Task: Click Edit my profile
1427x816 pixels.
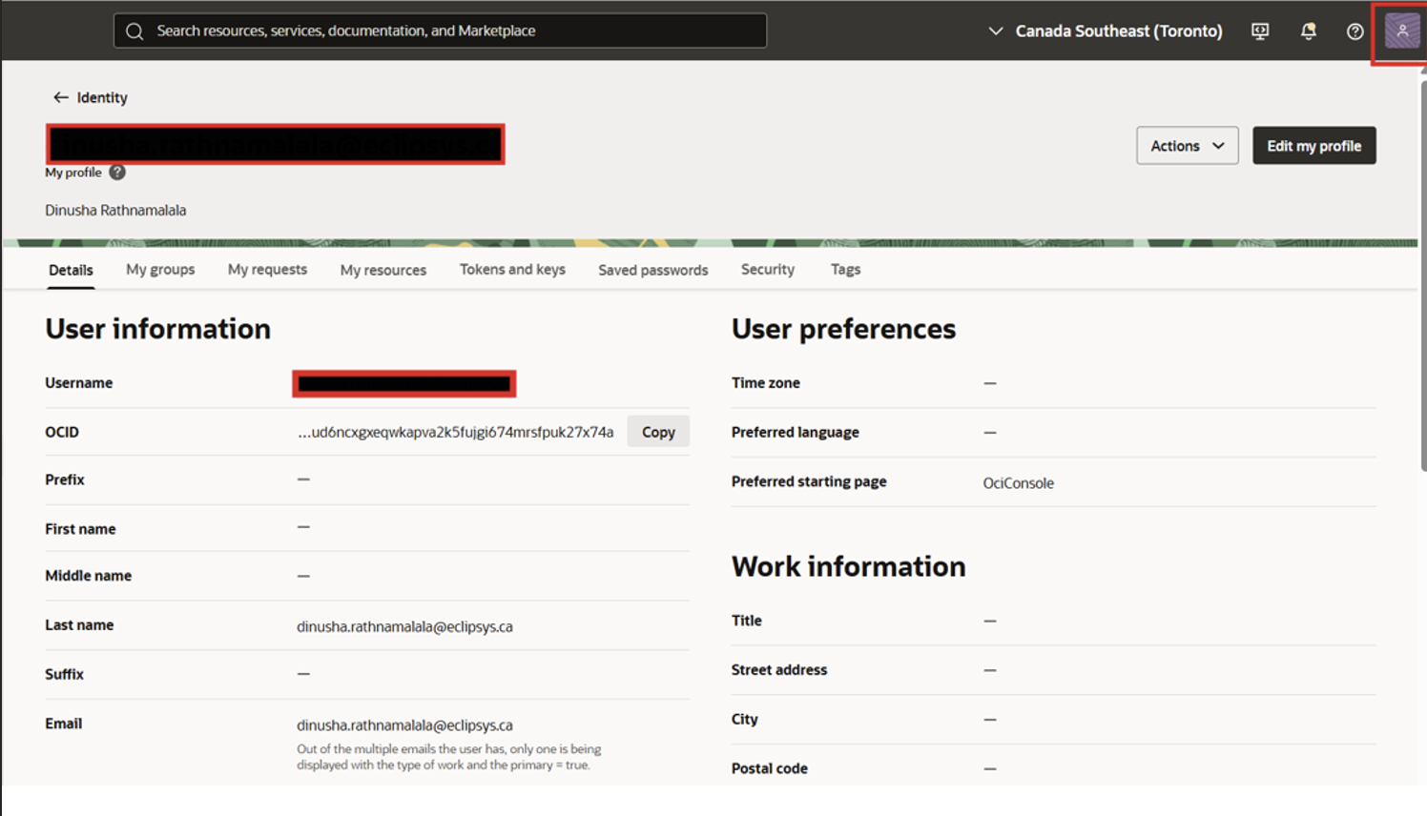Action: [x=1313, y=145]
